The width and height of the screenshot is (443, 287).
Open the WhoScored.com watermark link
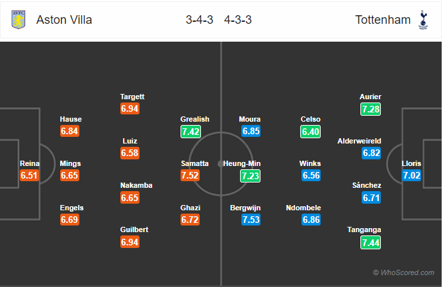click(x=403, y=272)
